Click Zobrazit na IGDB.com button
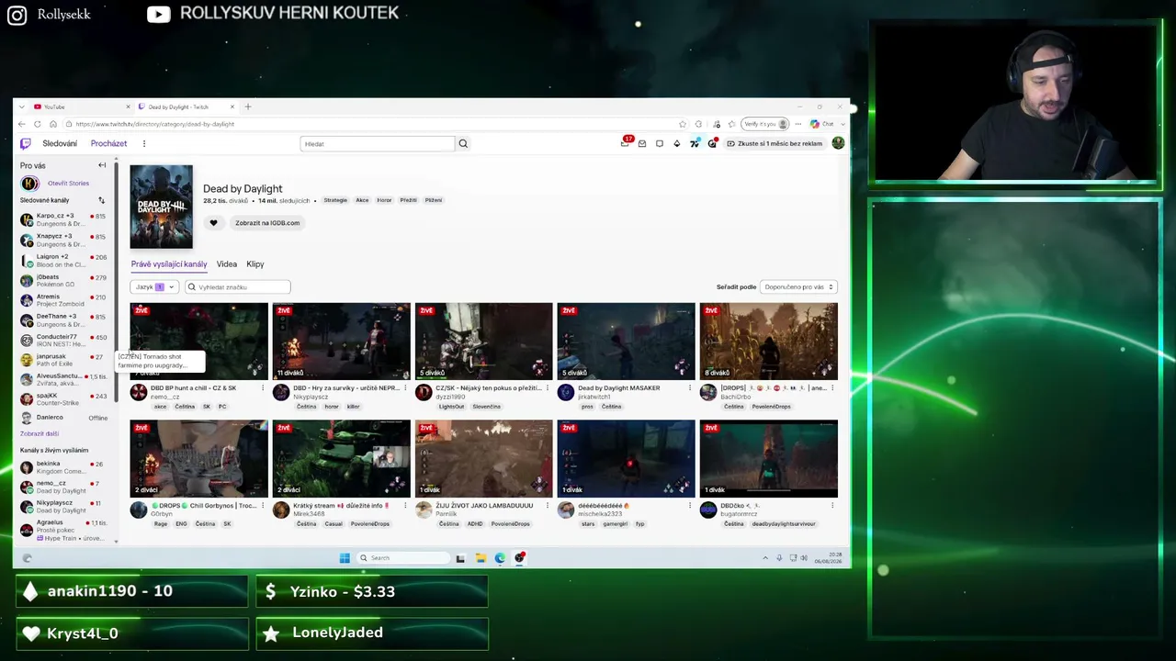The image size is (1176, 661). click(267, 222)
